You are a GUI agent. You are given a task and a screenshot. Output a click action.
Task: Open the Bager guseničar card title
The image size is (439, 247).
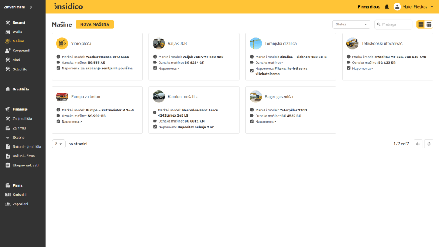tap(279, 96)
